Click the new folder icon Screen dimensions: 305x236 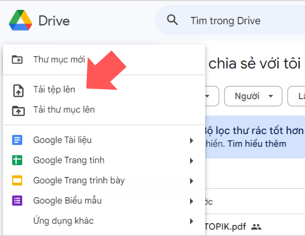click(x=17, y=60)
